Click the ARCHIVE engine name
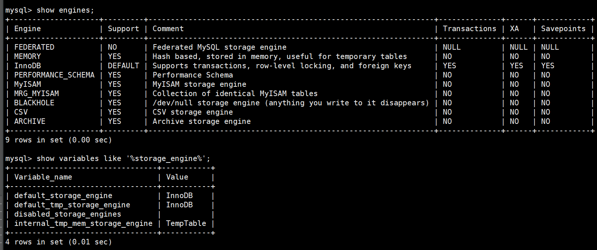Screen dimensions: 597x250 pos(30,122)
